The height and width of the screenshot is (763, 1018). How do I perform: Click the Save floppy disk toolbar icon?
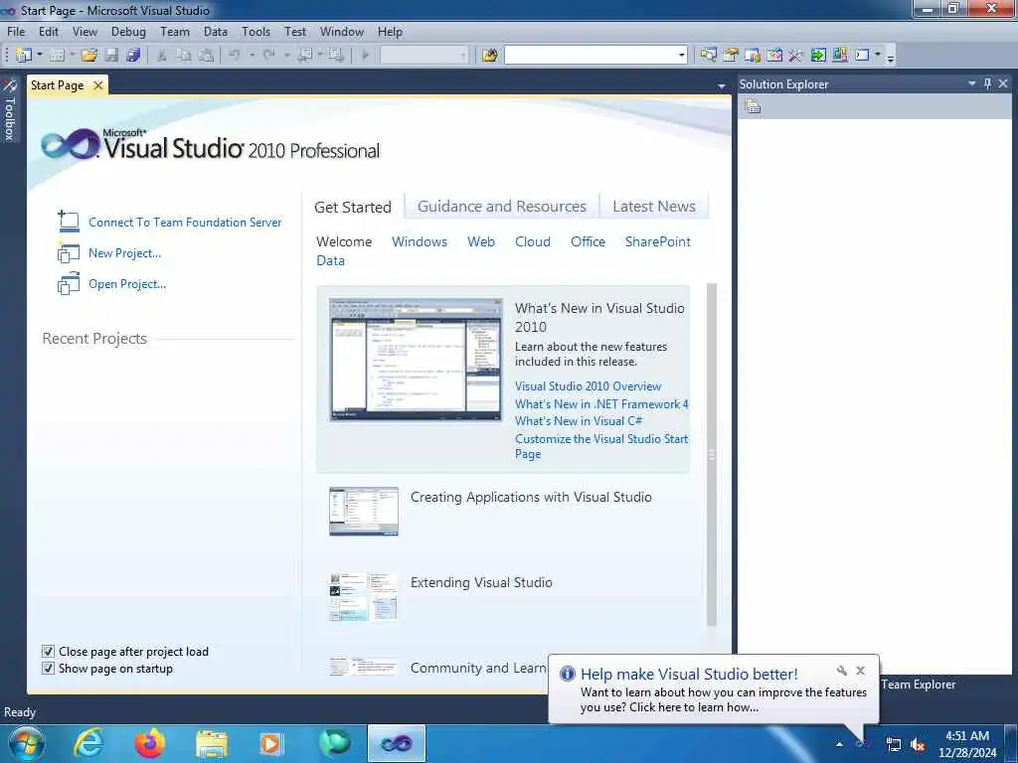(111, 56)
